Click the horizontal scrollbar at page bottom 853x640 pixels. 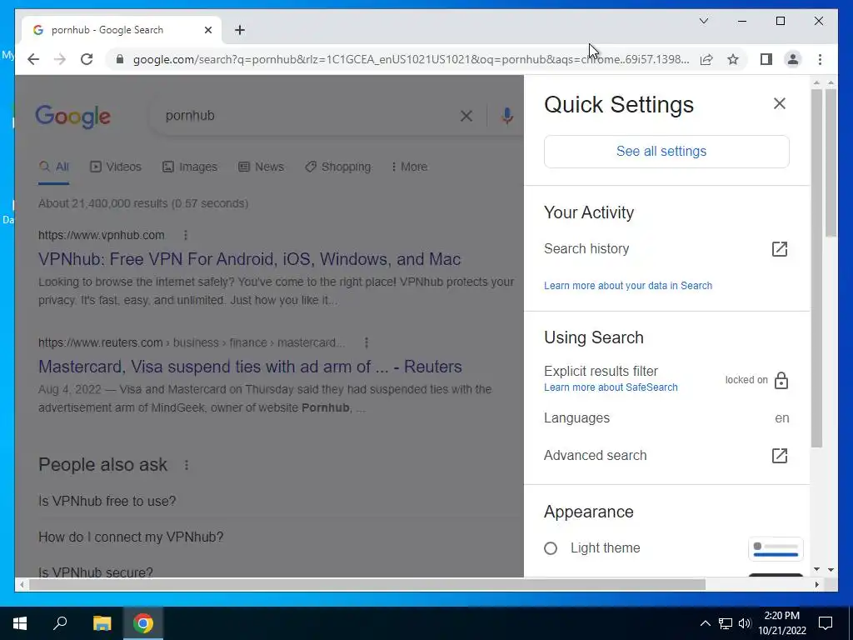point(367,585)
